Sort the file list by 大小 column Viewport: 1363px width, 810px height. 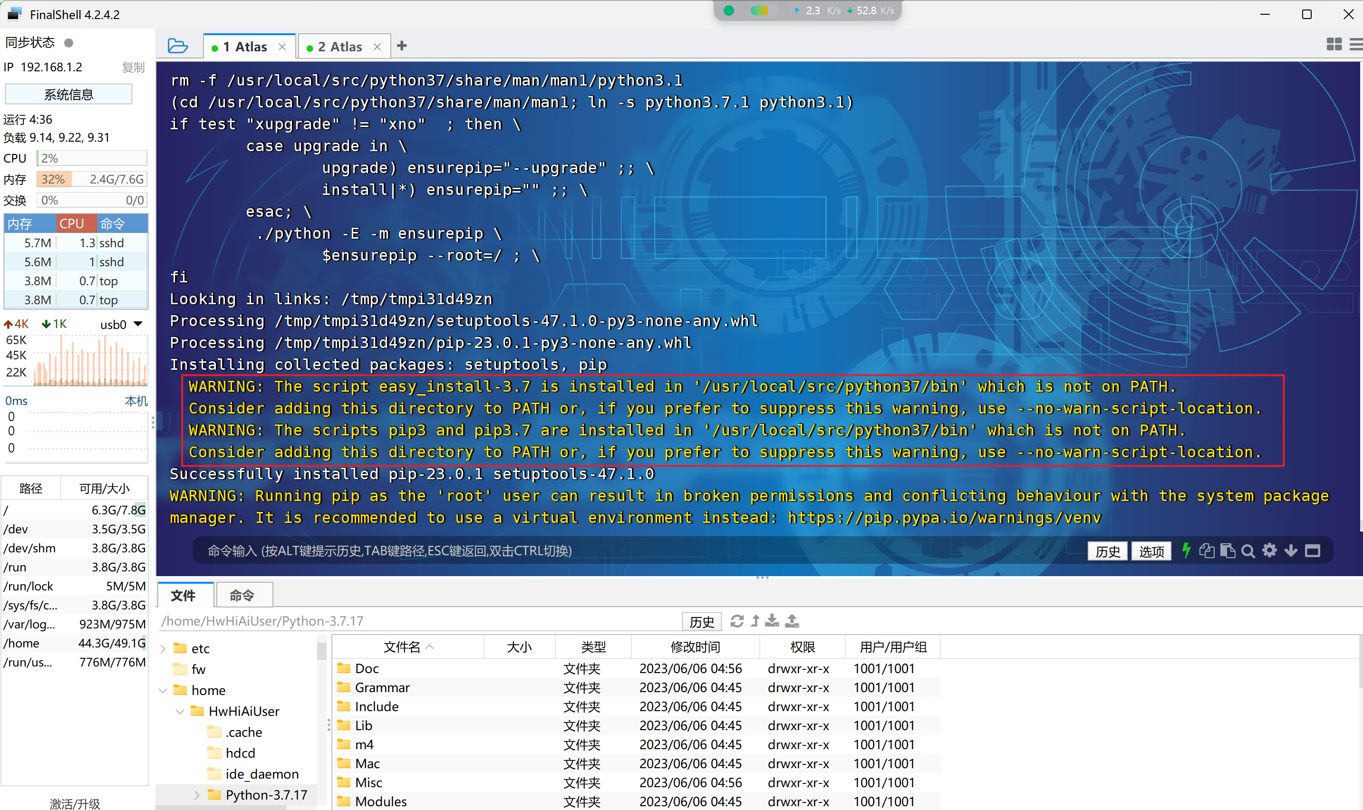519,647
